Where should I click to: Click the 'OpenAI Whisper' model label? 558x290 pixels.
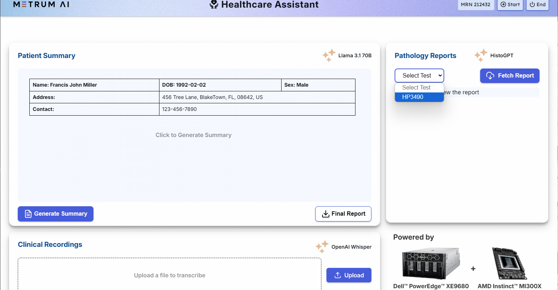point(351,247)
